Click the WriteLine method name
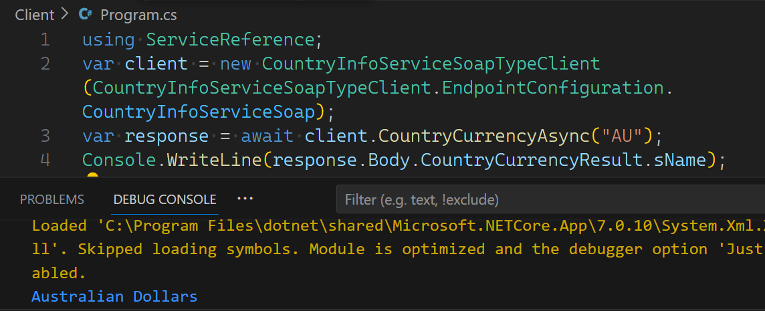 (x=215, y=160)
